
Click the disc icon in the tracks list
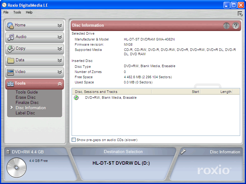point(76,98)
